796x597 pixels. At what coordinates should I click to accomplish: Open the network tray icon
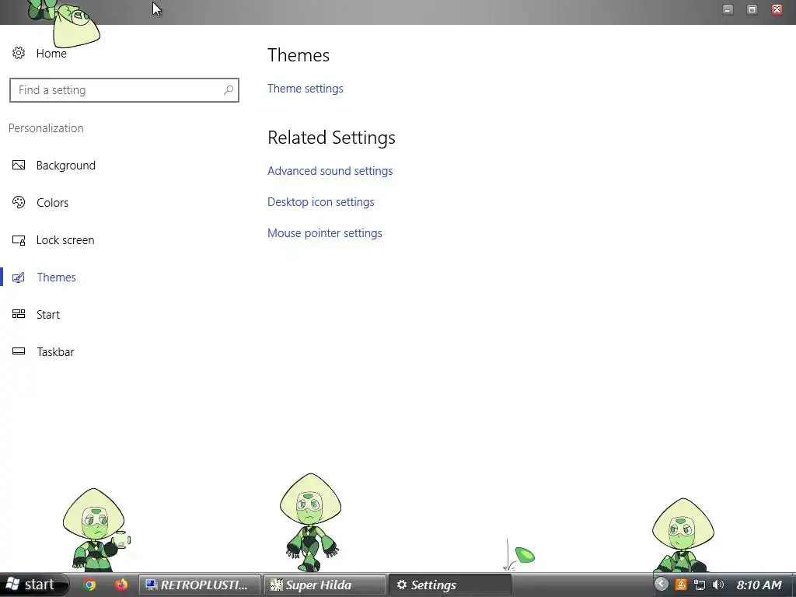[700, 585]
